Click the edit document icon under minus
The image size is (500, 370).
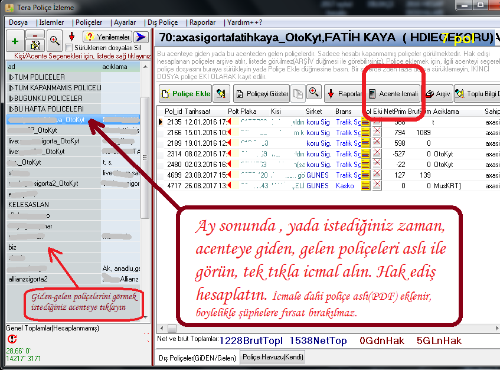(x=35, y=45)
